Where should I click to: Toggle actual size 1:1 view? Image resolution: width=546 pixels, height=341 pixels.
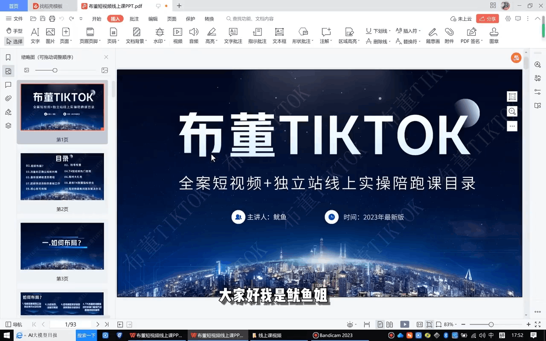420,324
